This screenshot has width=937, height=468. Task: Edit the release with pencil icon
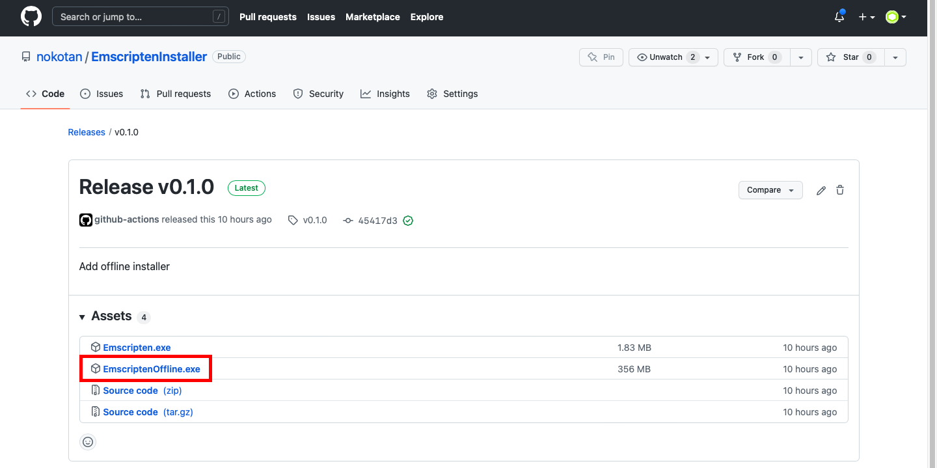pyautogui.click(x=821, y=190)
